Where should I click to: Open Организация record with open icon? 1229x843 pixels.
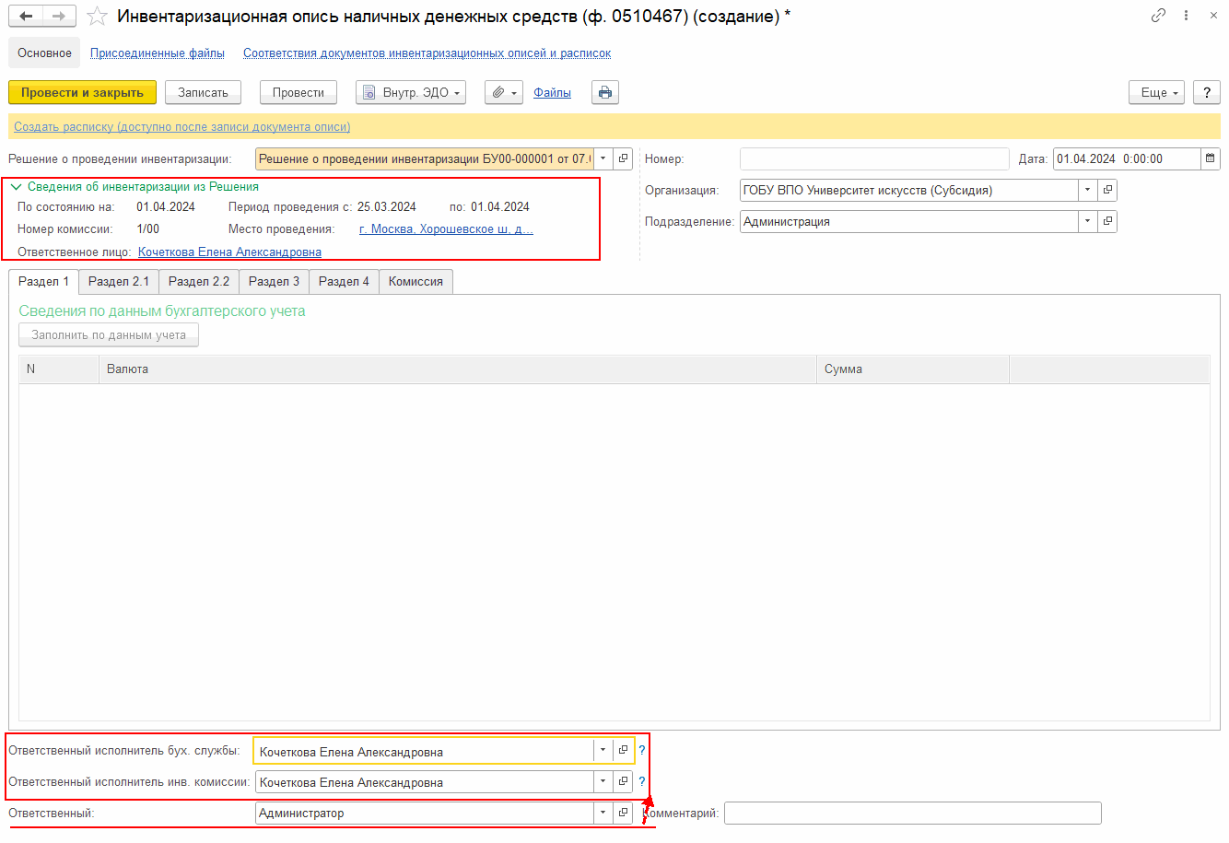(x=1107, y=190)
